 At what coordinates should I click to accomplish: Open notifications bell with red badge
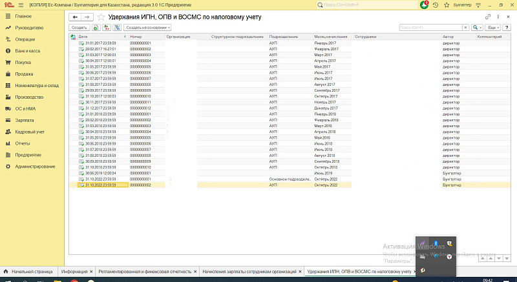coord(424,5)
